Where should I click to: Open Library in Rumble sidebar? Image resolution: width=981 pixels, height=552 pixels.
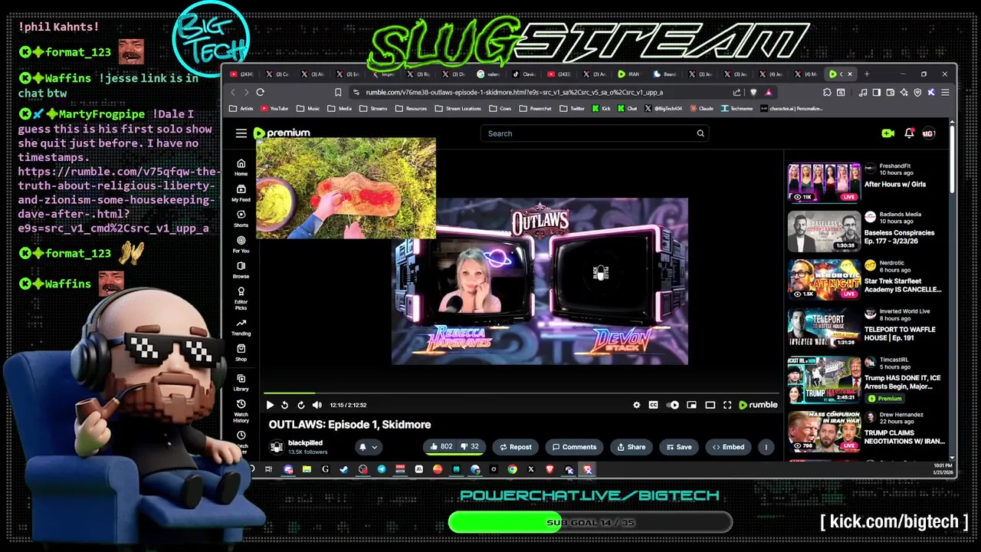click(x=241, y=383)
